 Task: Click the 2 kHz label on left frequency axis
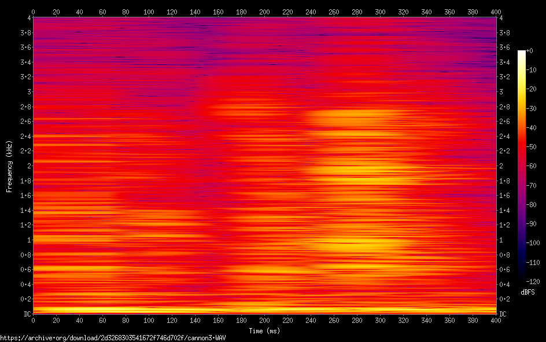point(27,166)
